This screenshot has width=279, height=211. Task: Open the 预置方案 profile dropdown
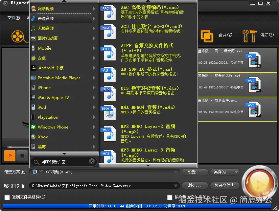click(x=176, y=172)
